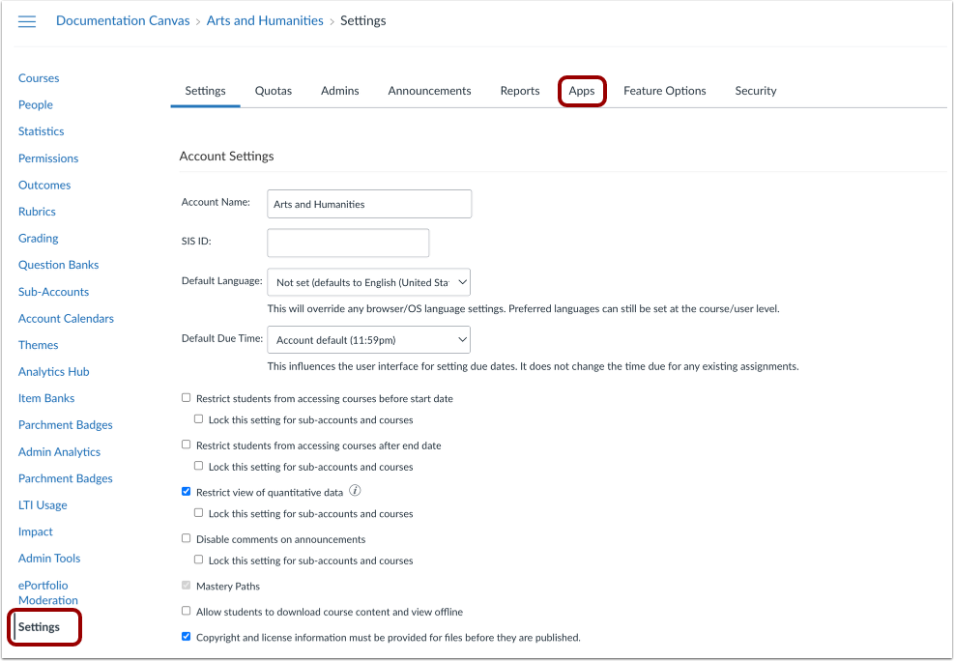Open Themes from the sidebar
This screenshot has height=661, width=954.
(x=38, y=344)
